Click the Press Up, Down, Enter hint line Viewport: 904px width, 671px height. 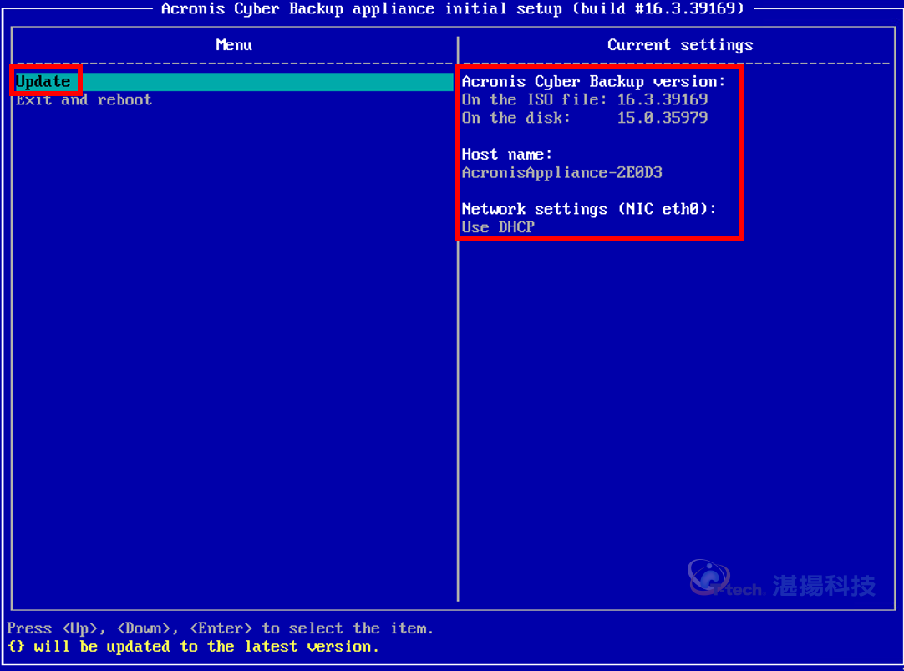(x=221, y=628)
